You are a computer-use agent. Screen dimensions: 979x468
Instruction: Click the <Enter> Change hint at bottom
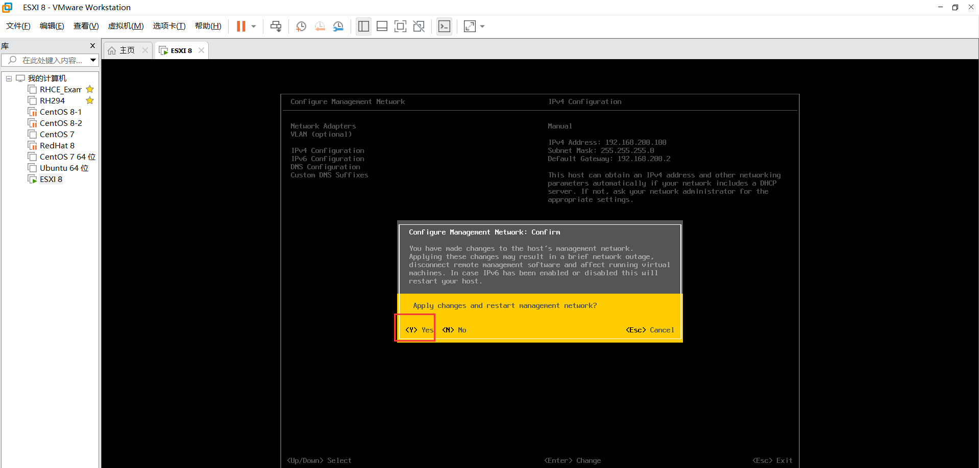pyautogui.click(x=573, y=460)
